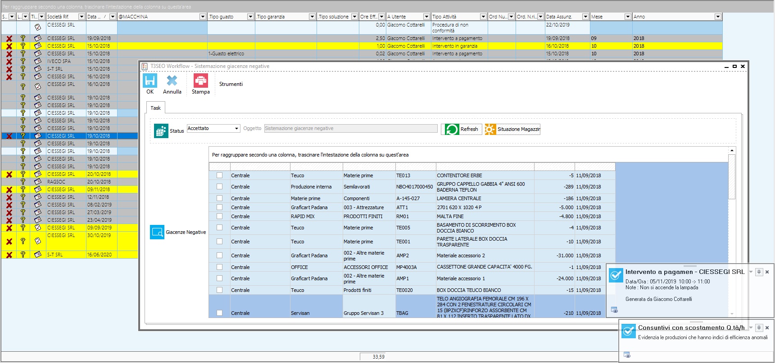
Task: Click the question mark icon in row dated 27/03/2019
Action: (23, 212)
